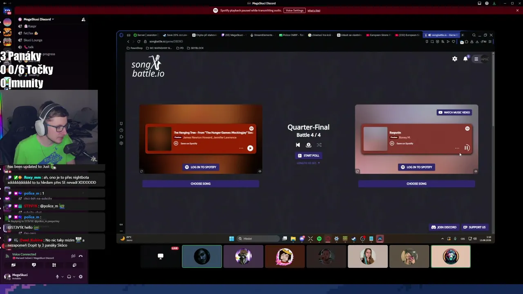The image size is (523, 294).
Task: Open songbattle.io settings gear
Action: coord(455,59)
